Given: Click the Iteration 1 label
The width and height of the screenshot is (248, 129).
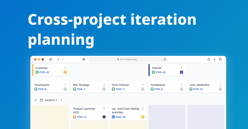Looking at the screenshot, I should pos(51,100).
